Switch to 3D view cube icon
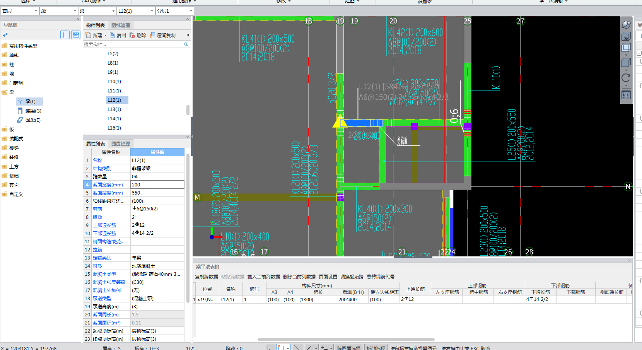 pos(626,36)
